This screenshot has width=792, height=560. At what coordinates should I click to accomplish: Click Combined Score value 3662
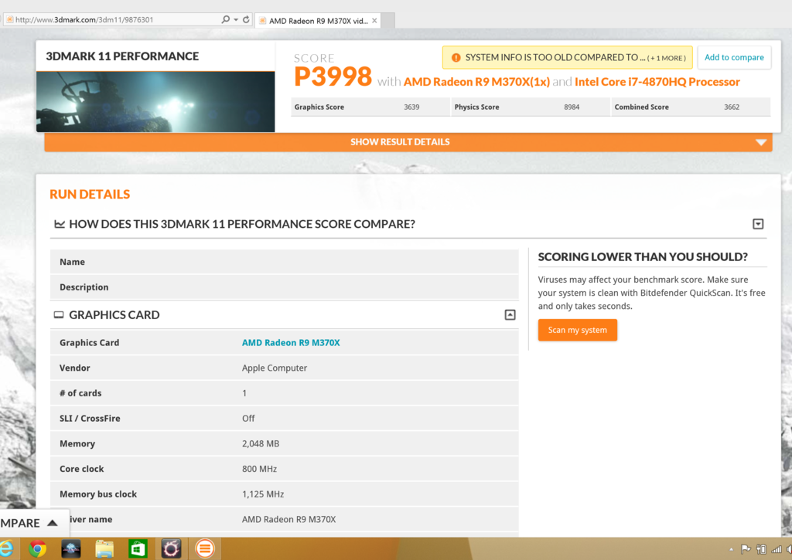coord(732,107)
